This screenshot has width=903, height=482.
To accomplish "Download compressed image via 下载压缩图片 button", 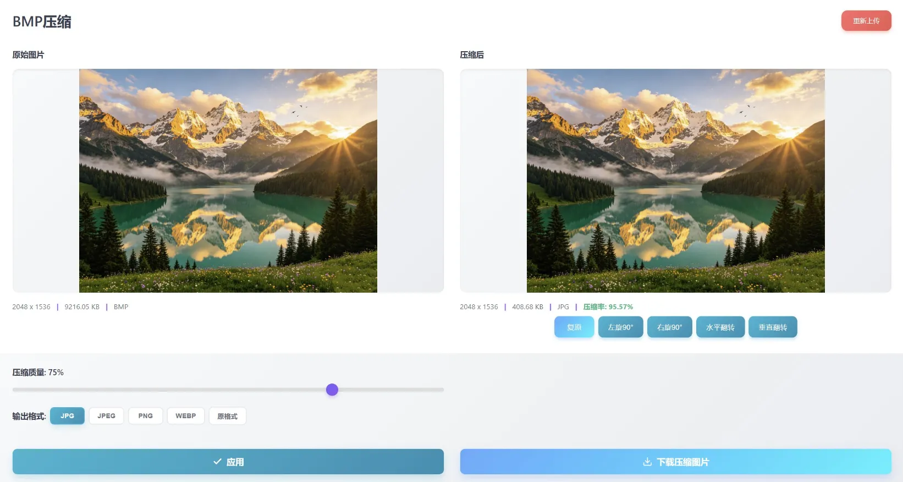I will (x=676, y=462).
